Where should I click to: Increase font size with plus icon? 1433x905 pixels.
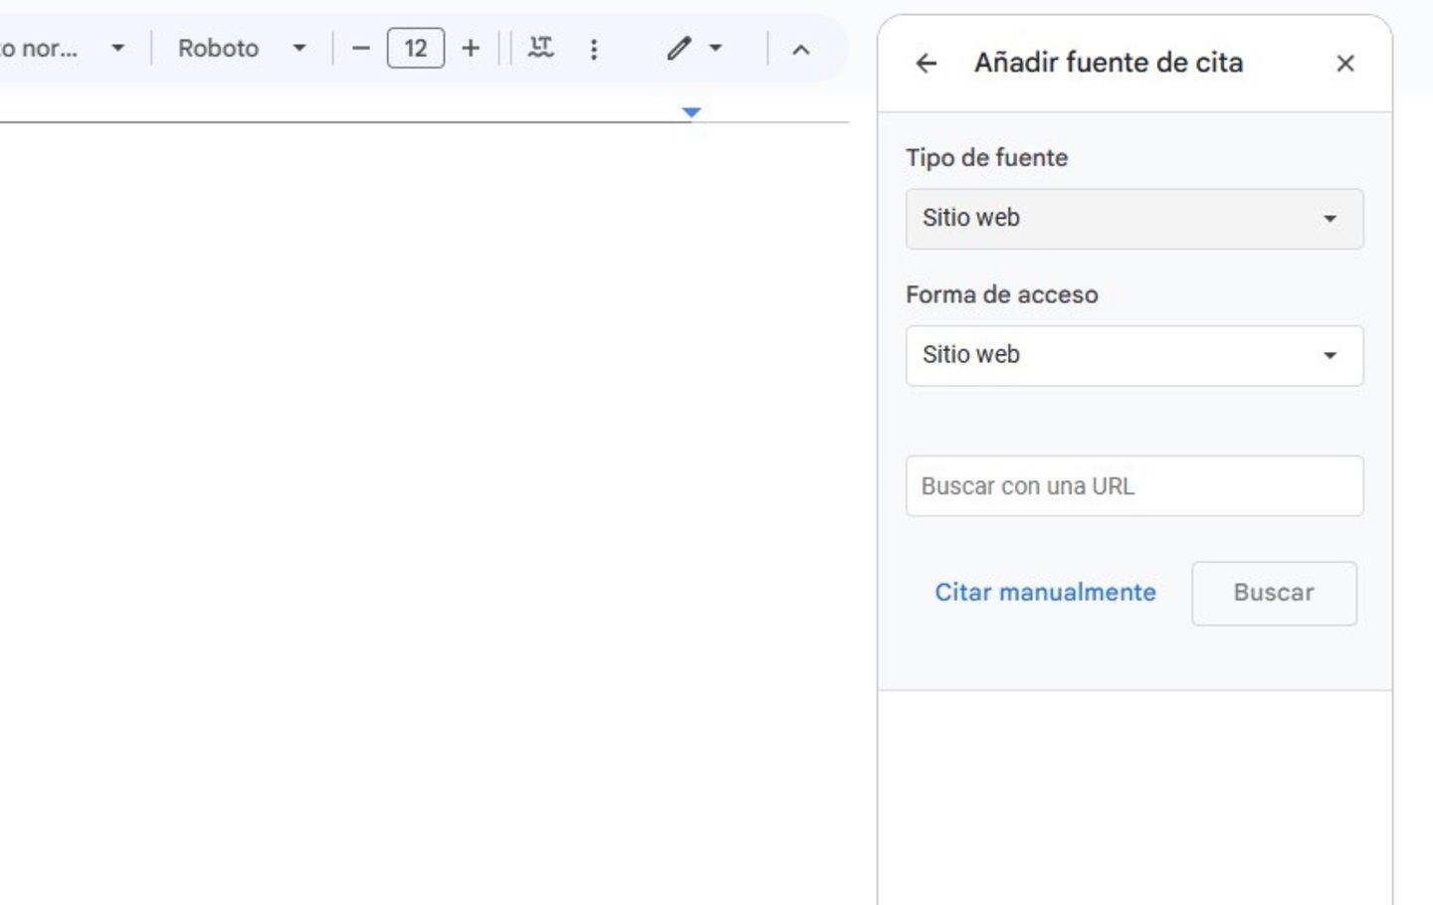tap(471, 48)
